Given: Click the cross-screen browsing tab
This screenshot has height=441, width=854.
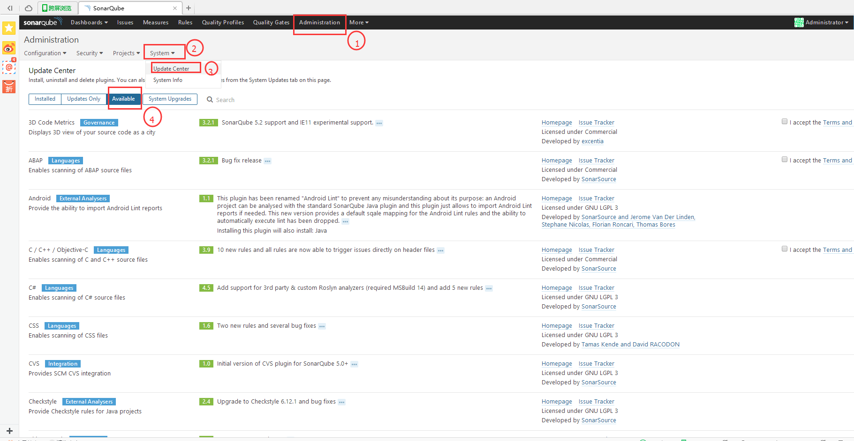Looking at the screenshot, I should pos(58,8).
